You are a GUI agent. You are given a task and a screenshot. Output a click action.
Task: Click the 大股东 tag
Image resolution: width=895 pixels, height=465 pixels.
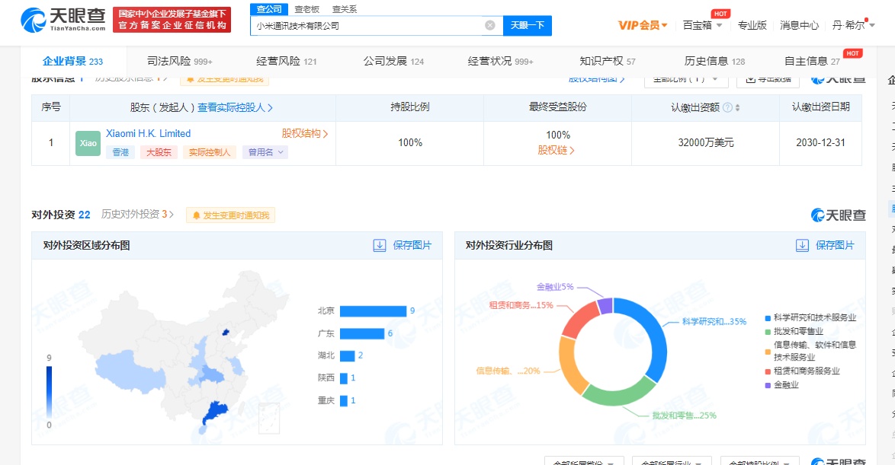[x=159, y=152]
